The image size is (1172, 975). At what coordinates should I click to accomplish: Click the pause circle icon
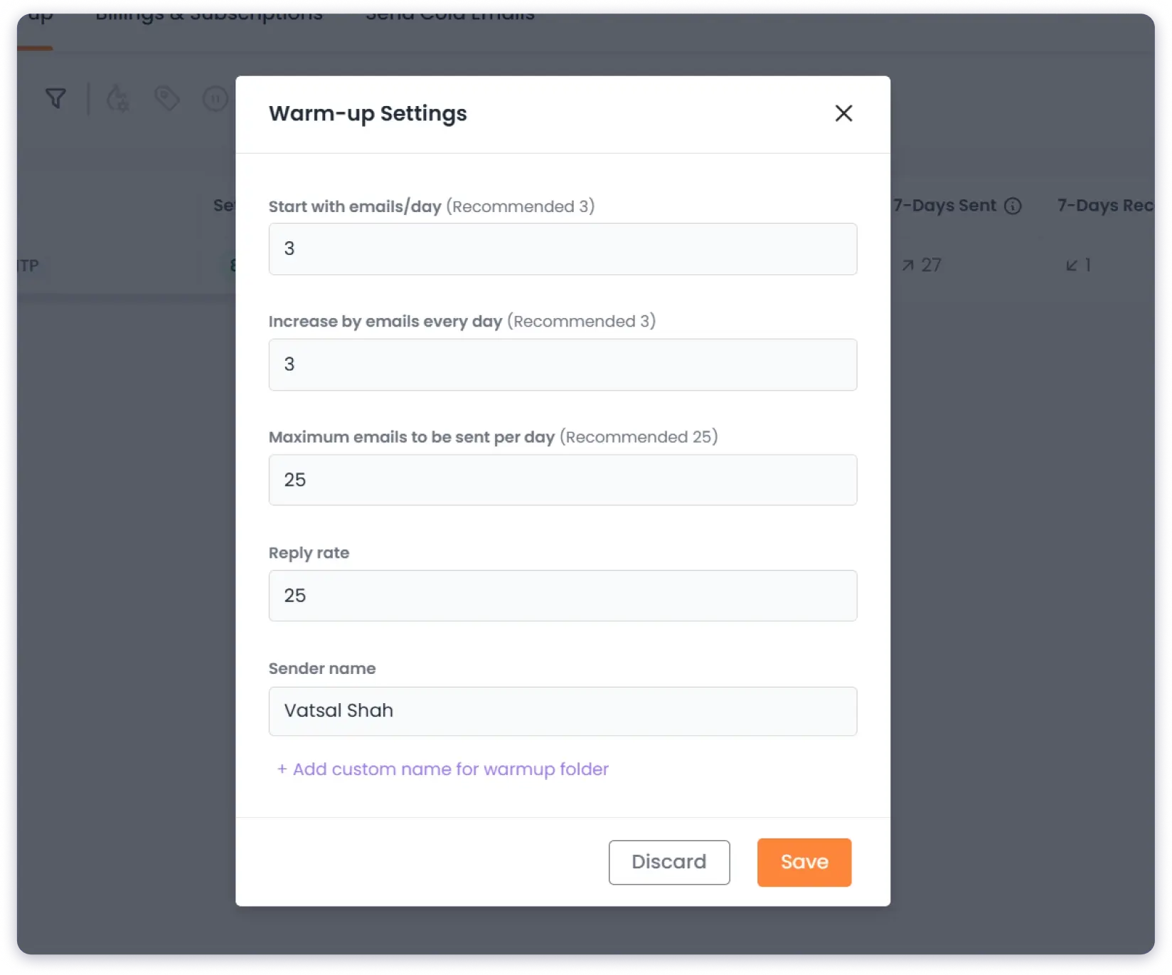(x=215, y=100)
